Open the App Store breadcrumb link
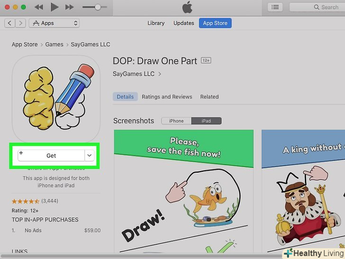345x259 pixels. 25,45
